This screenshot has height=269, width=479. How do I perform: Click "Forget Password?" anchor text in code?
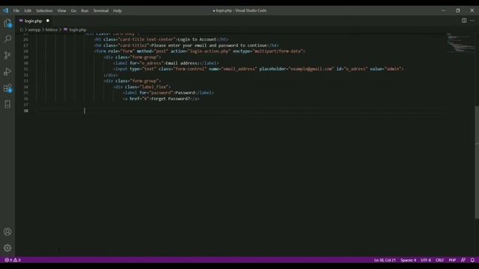171,99
